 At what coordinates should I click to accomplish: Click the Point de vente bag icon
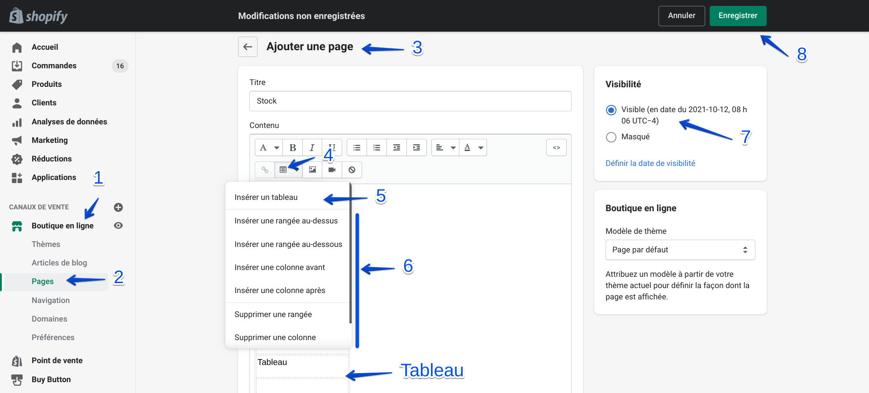tap(17, 360)
